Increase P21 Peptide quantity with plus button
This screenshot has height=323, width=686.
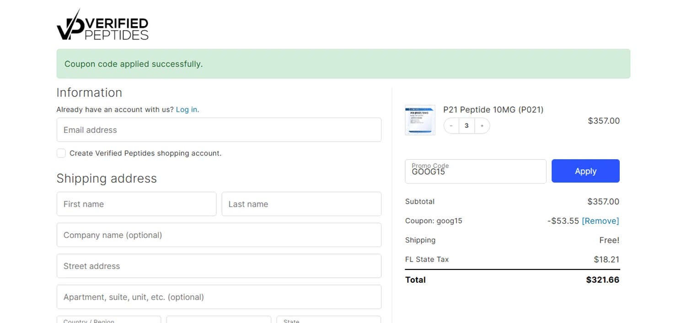[x=482, y=126]
